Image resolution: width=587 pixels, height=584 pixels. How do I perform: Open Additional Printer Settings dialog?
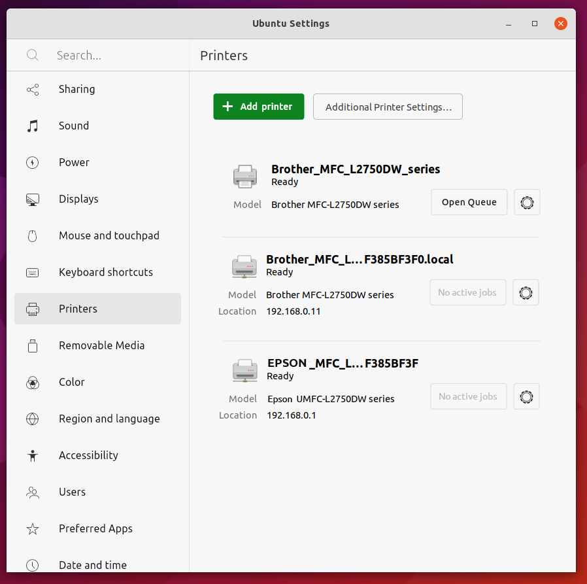coord(388,107)
